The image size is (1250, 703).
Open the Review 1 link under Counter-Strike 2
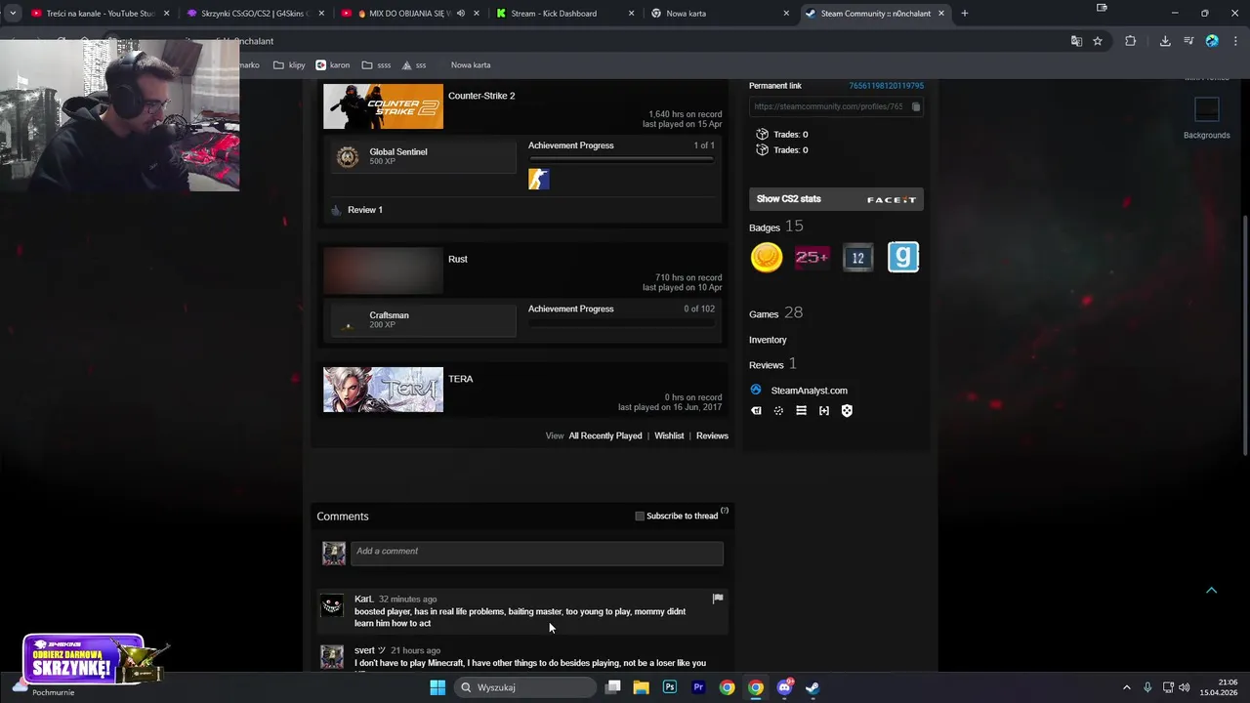[x=364, y=210]
